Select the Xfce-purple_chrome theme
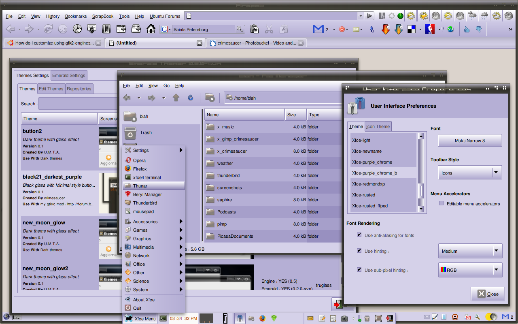This screenshot has width=518, height=324. coord(383,162)
